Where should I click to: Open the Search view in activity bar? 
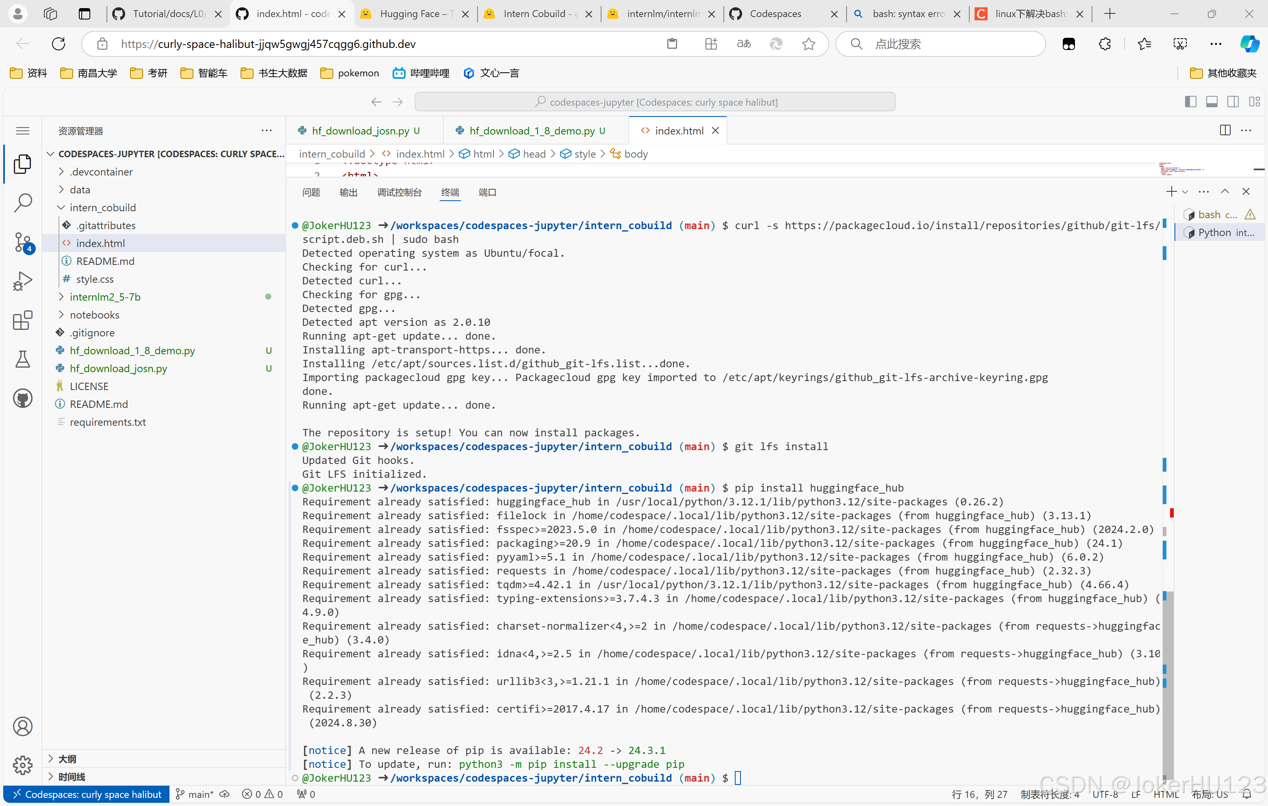pos(23,203)
